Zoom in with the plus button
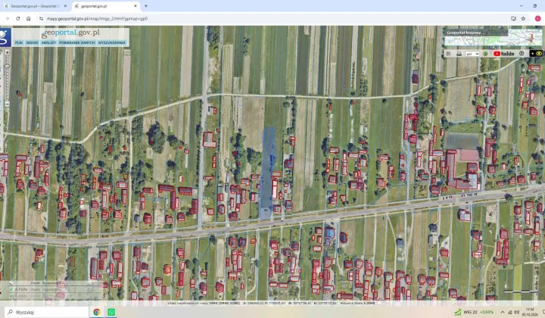This screenshot has width=545, height=318. click(x=7, y=52)
